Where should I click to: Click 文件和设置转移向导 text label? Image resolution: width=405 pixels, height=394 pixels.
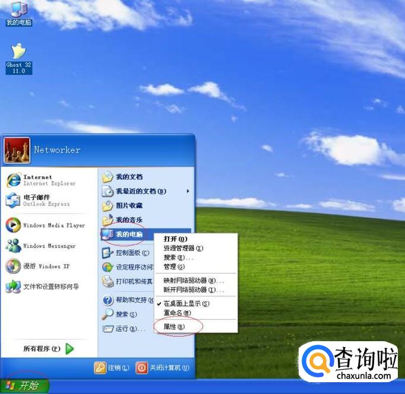click(x=51, y=287)
